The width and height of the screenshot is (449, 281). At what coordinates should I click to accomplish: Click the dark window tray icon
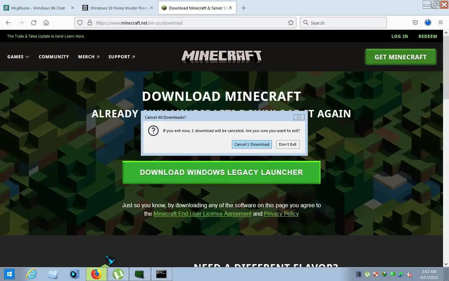pyautogui.click(x=358, y=274)
